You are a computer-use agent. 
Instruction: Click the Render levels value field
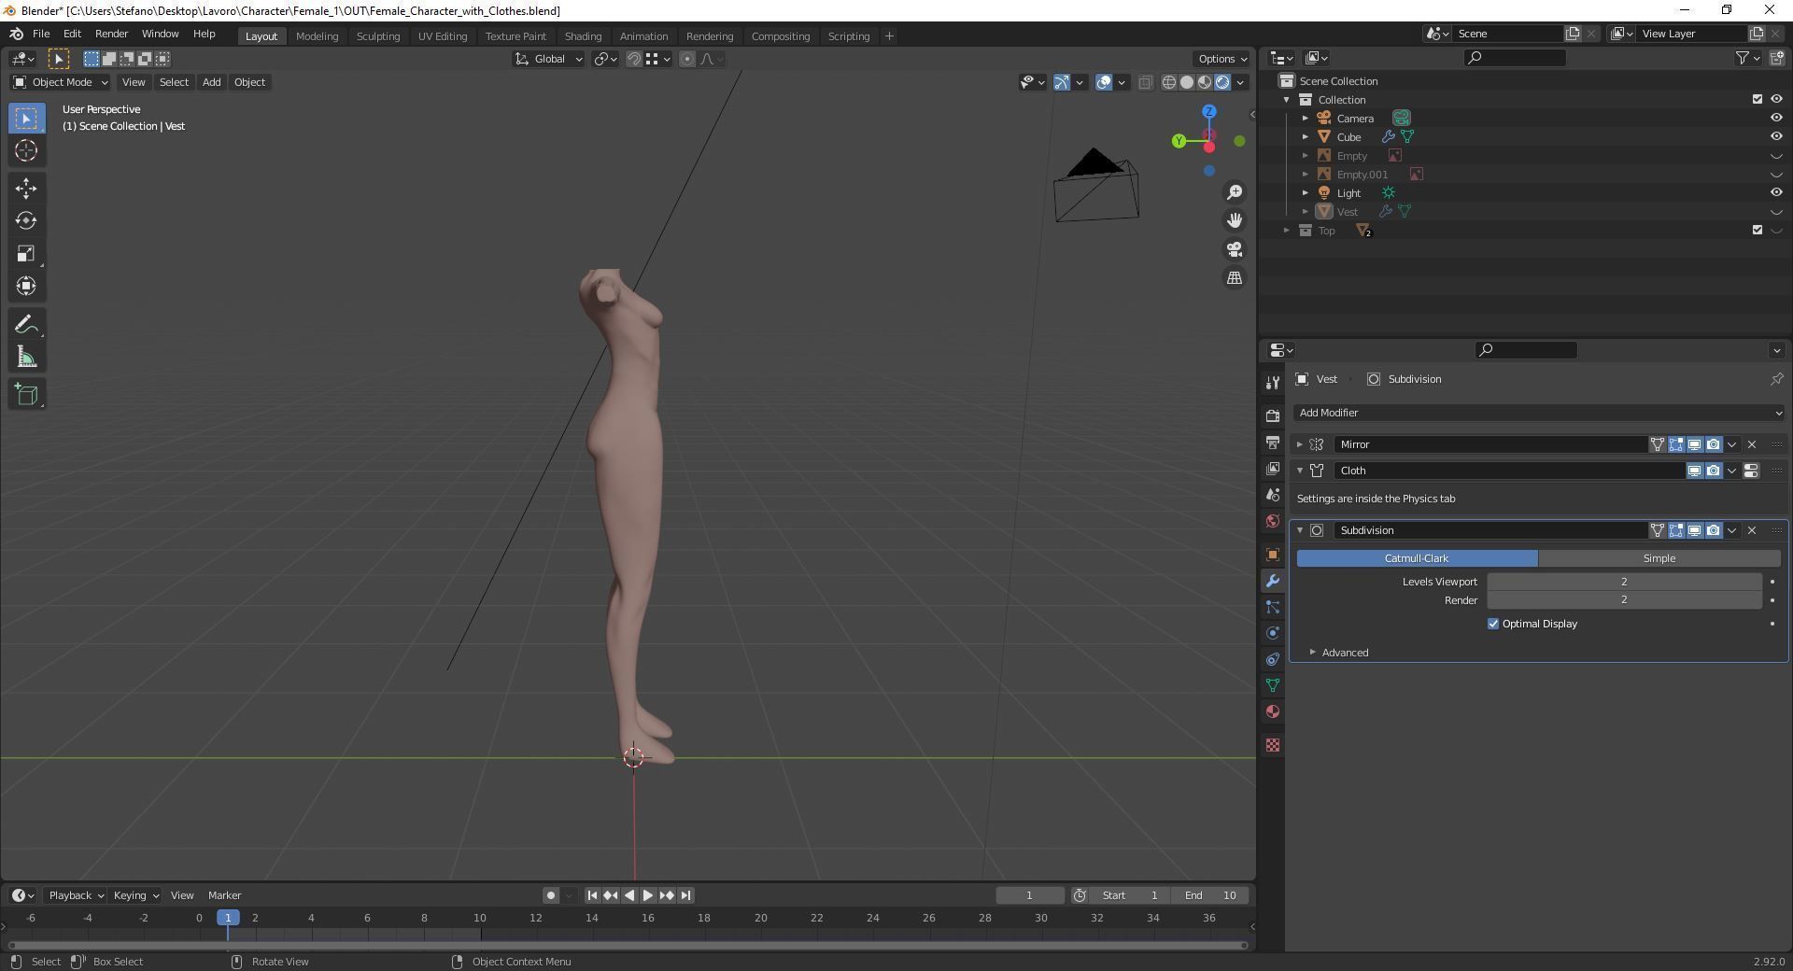[x=1624, y=600]
